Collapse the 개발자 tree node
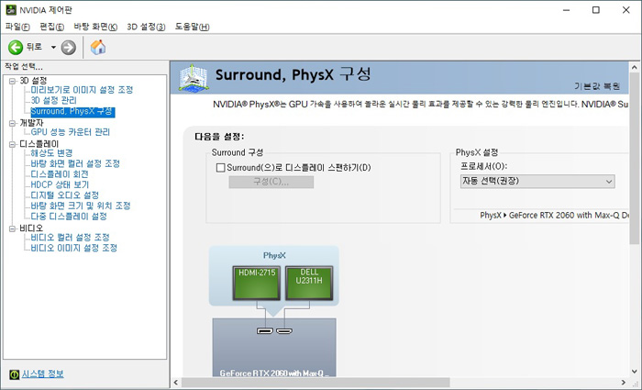 tap(12, 123)
